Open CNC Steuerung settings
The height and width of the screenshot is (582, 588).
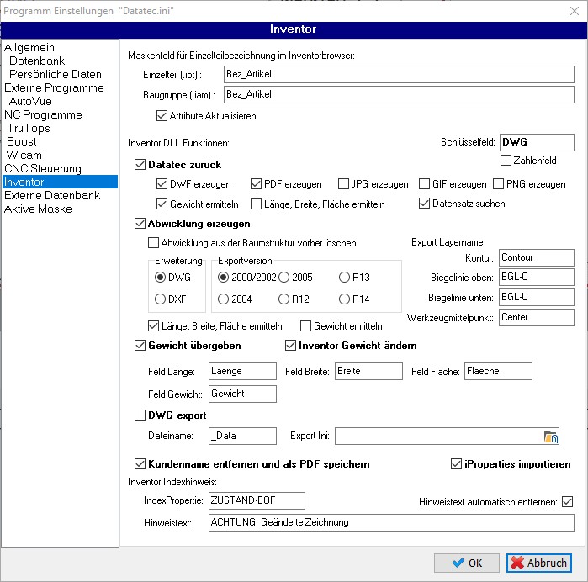[x=43, y=168]
